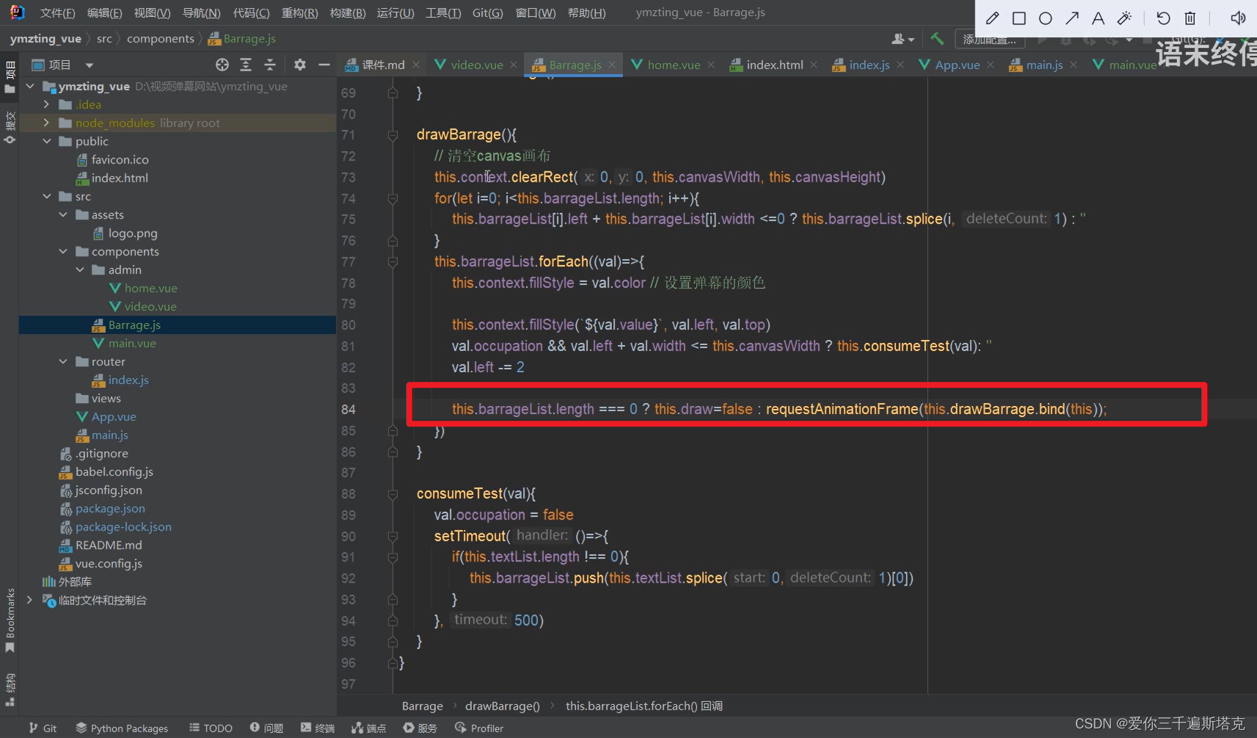Select babel.config.js in project tree
This screenshot has width=1257, height=738.
(x=114, y=472)
